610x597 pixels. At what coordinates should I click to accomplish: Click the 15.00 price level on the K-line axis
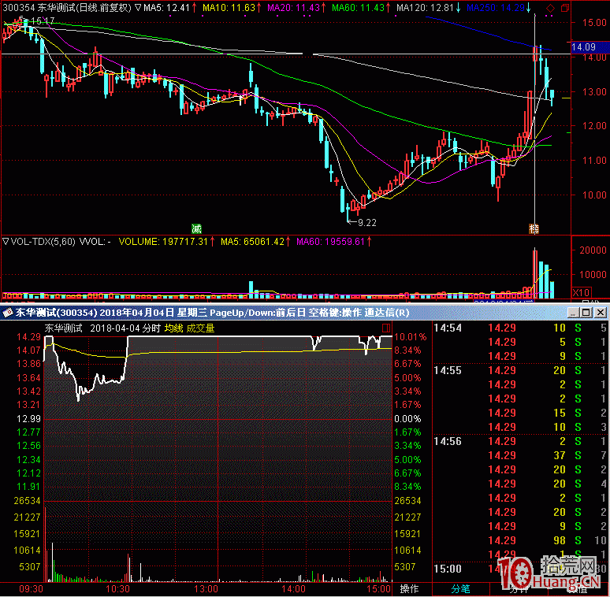click(594, 23)
